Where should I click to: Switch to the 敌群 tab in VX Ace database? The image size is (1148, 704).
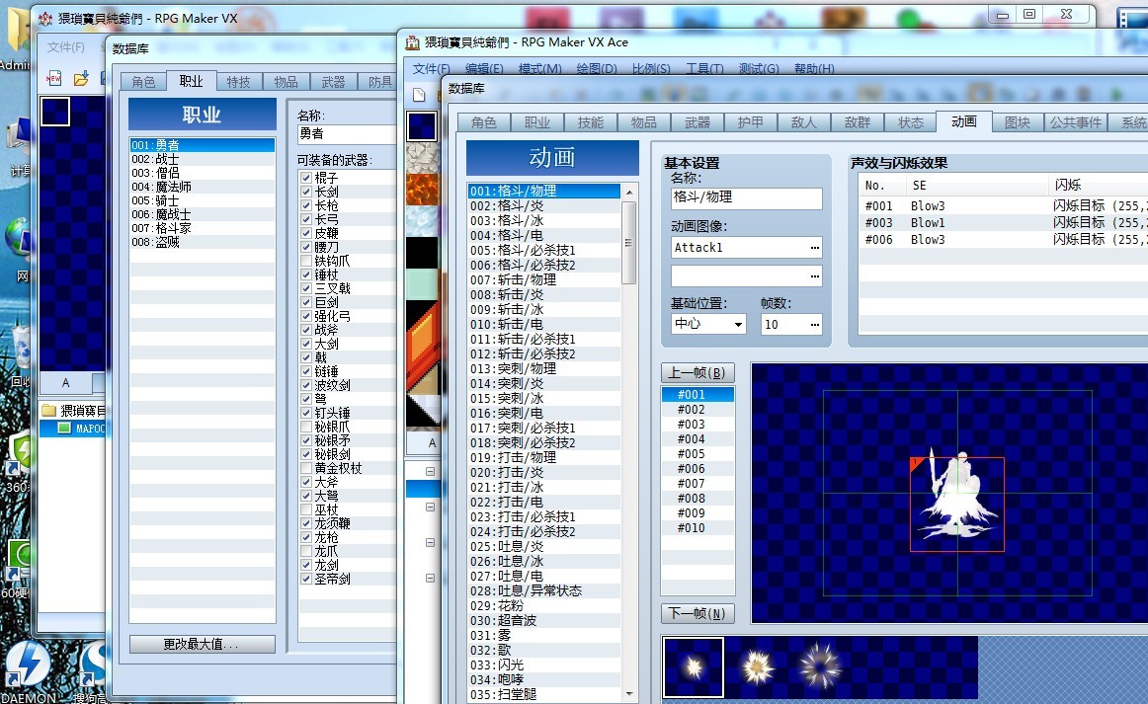click(858, 122)
